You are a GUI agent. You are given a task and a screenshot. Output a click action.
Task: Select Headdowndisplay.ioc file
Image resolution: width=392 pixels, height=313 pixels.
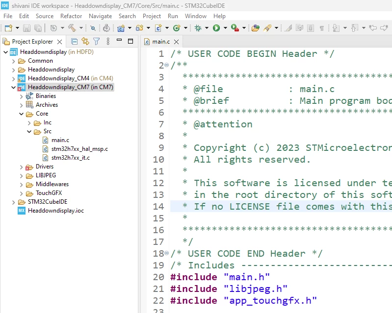tap(56, 211)
